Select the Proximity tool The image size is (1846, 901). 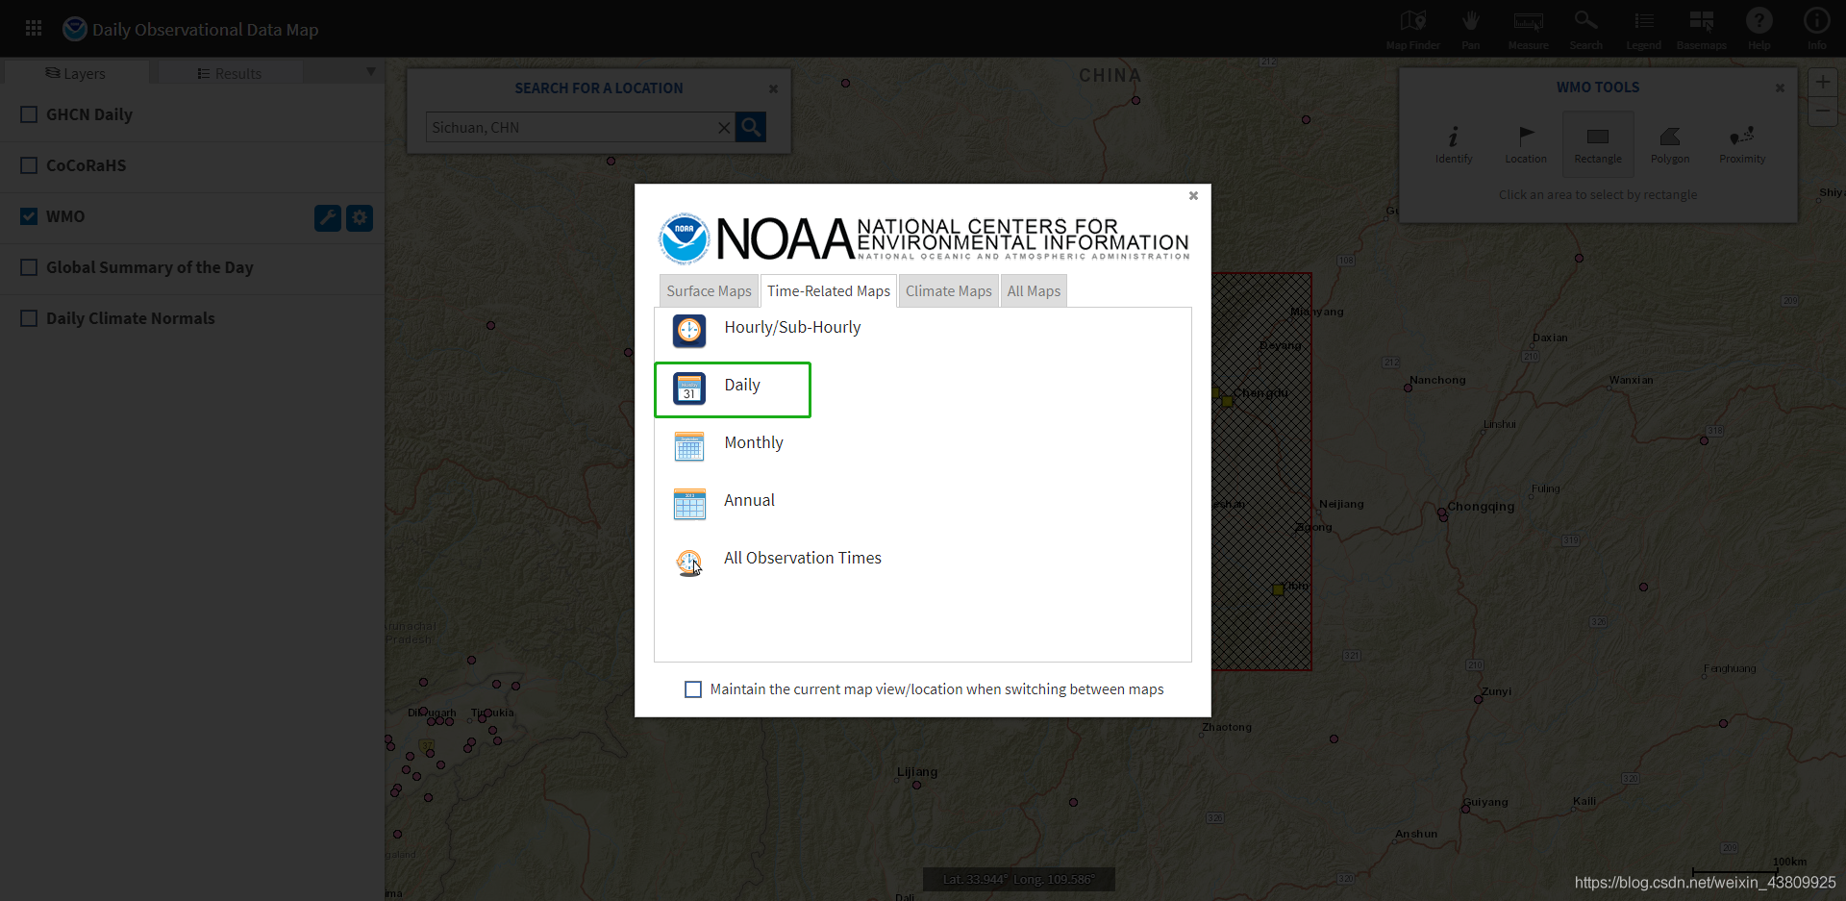coord(1742,144)
